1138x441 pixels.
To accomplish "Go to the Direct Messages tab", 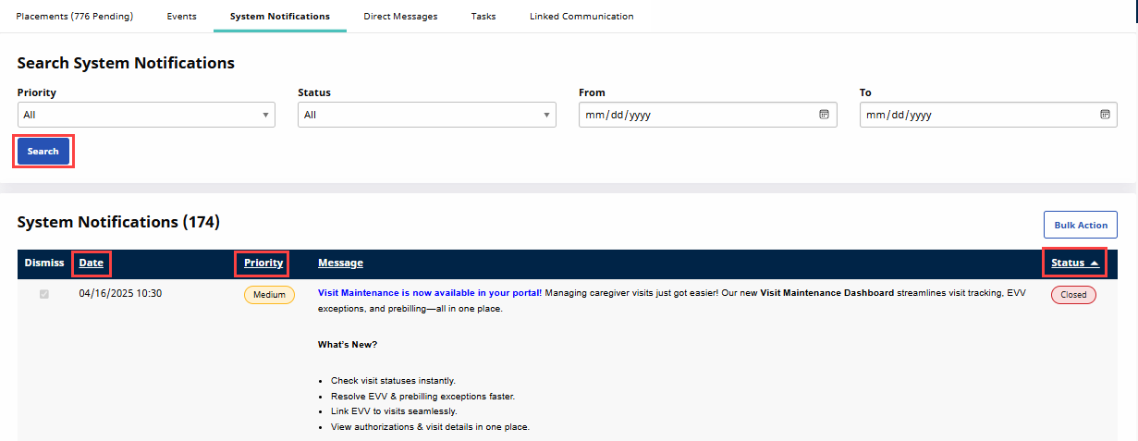I will 400,17.
